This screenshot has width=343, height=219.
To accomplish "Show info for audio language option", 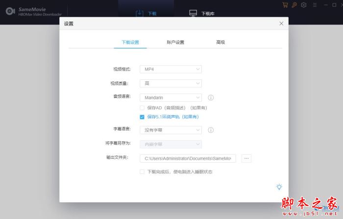I will pyautogui.click(x=211, y=97).
